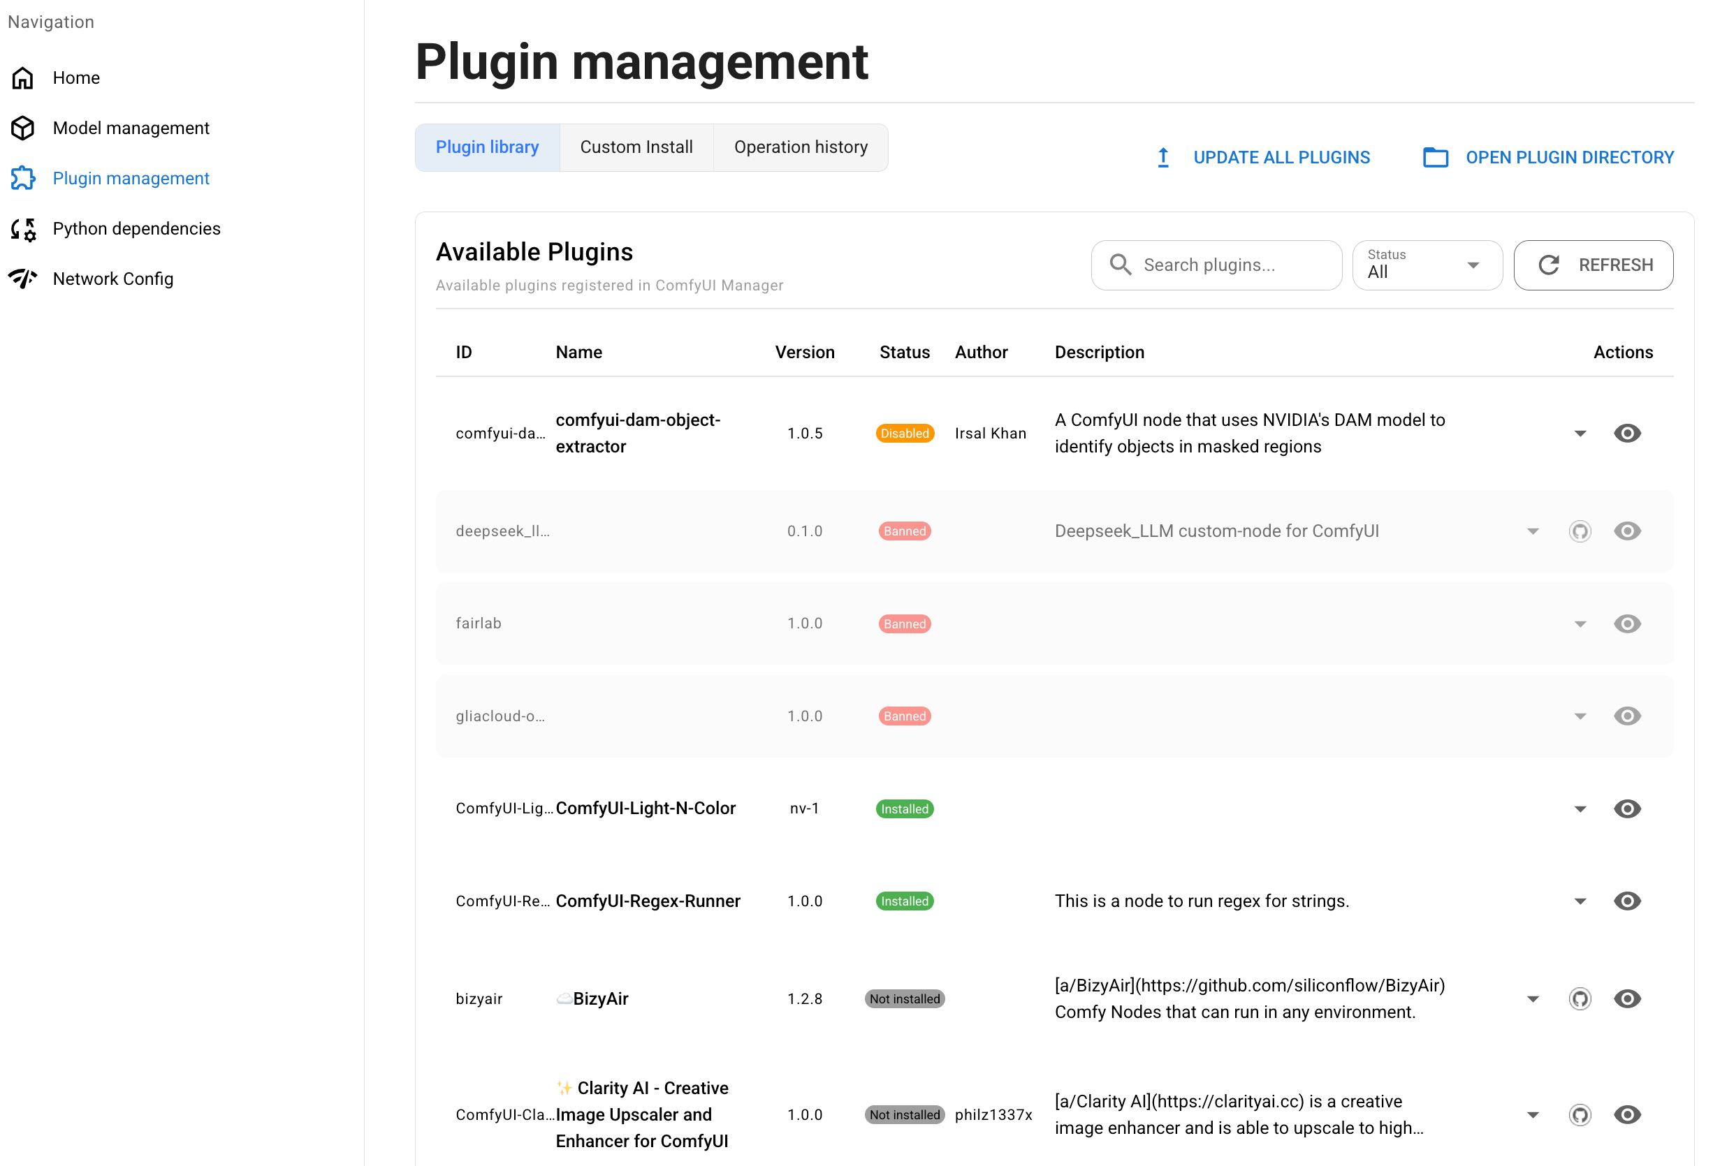
Task: Open the Status filter dropdown
Action: [1427, 265]
